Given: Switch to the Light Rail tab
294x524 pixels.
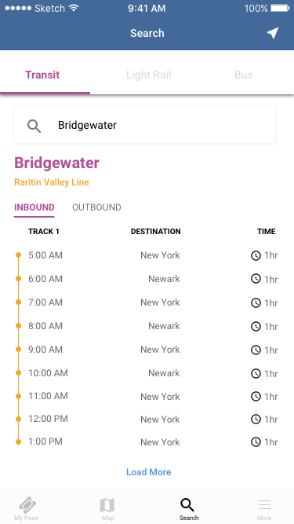Looking at the screenshot, I should click(149, 75).
